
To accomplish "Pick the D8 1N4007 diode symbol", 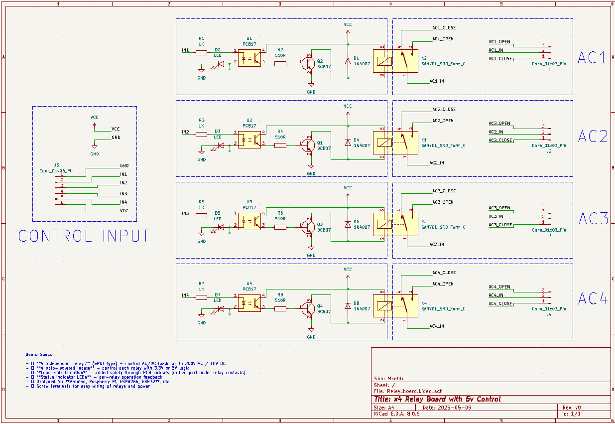I will [347, 306].
